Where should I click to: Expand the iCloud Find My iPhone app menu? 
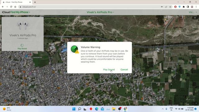16,12
